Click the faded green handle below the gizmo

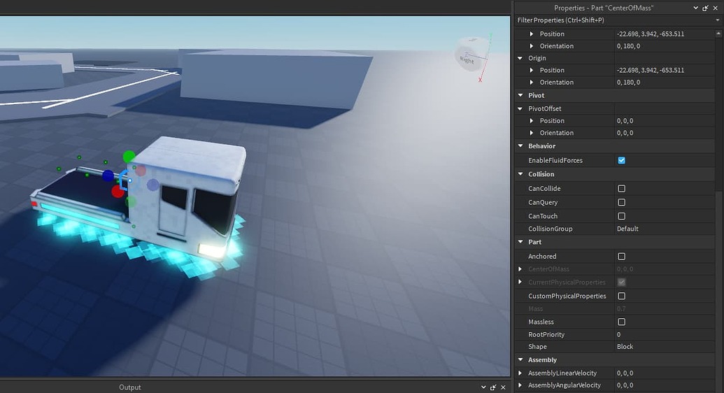point(131,201)
